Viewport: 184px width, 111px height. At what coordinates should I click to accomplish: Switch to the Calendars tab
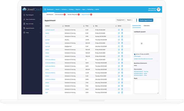[146, 26]
